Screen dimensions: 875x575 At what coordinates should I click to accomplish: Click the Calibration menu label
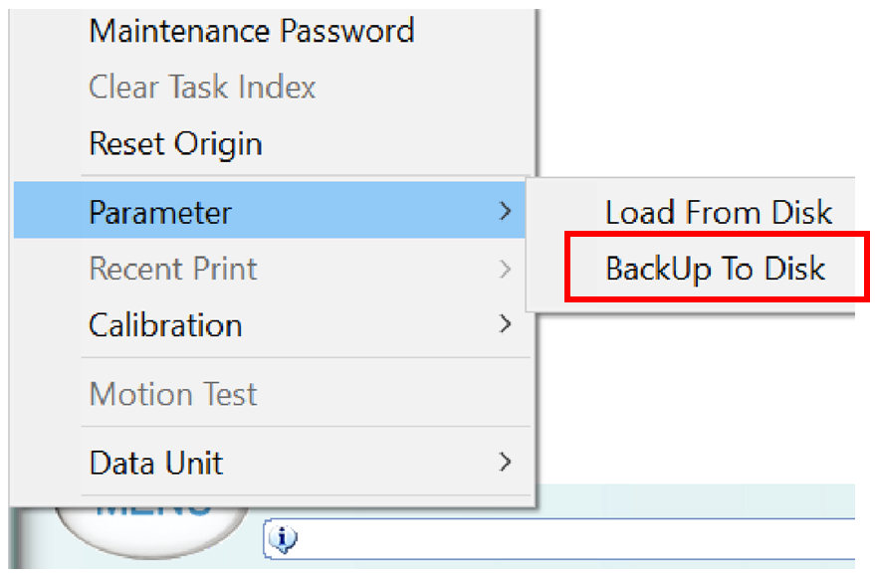coord(165,325)
